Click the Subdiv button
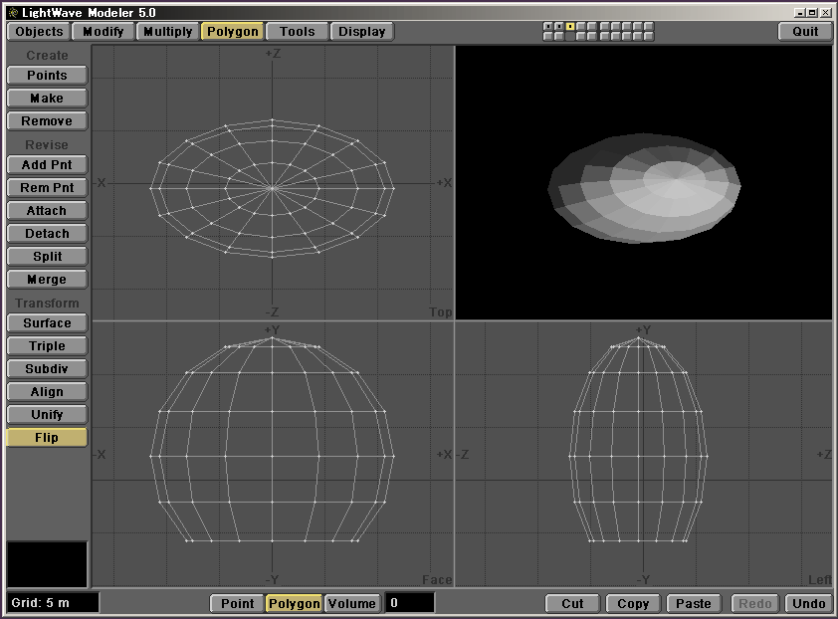Screen dimensions: 838x619 tap(47, 369)
